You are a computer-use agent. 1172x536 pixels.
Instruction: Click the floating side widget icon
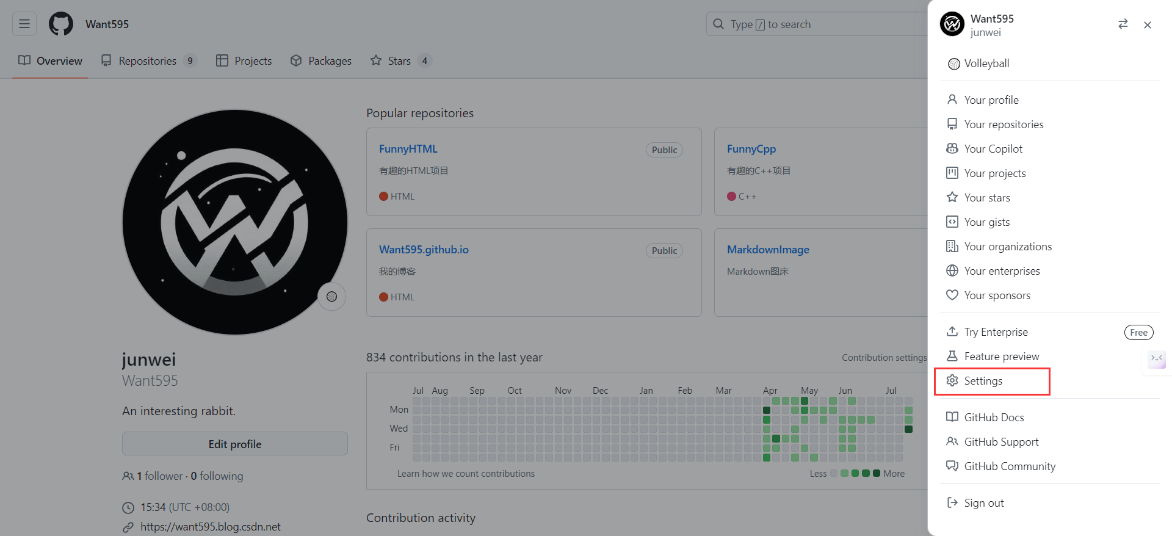tap(1156, 358)
